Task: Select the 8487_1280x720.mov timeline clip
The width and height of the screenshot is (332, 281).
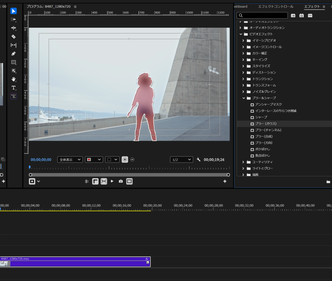Action: [75, 262]
